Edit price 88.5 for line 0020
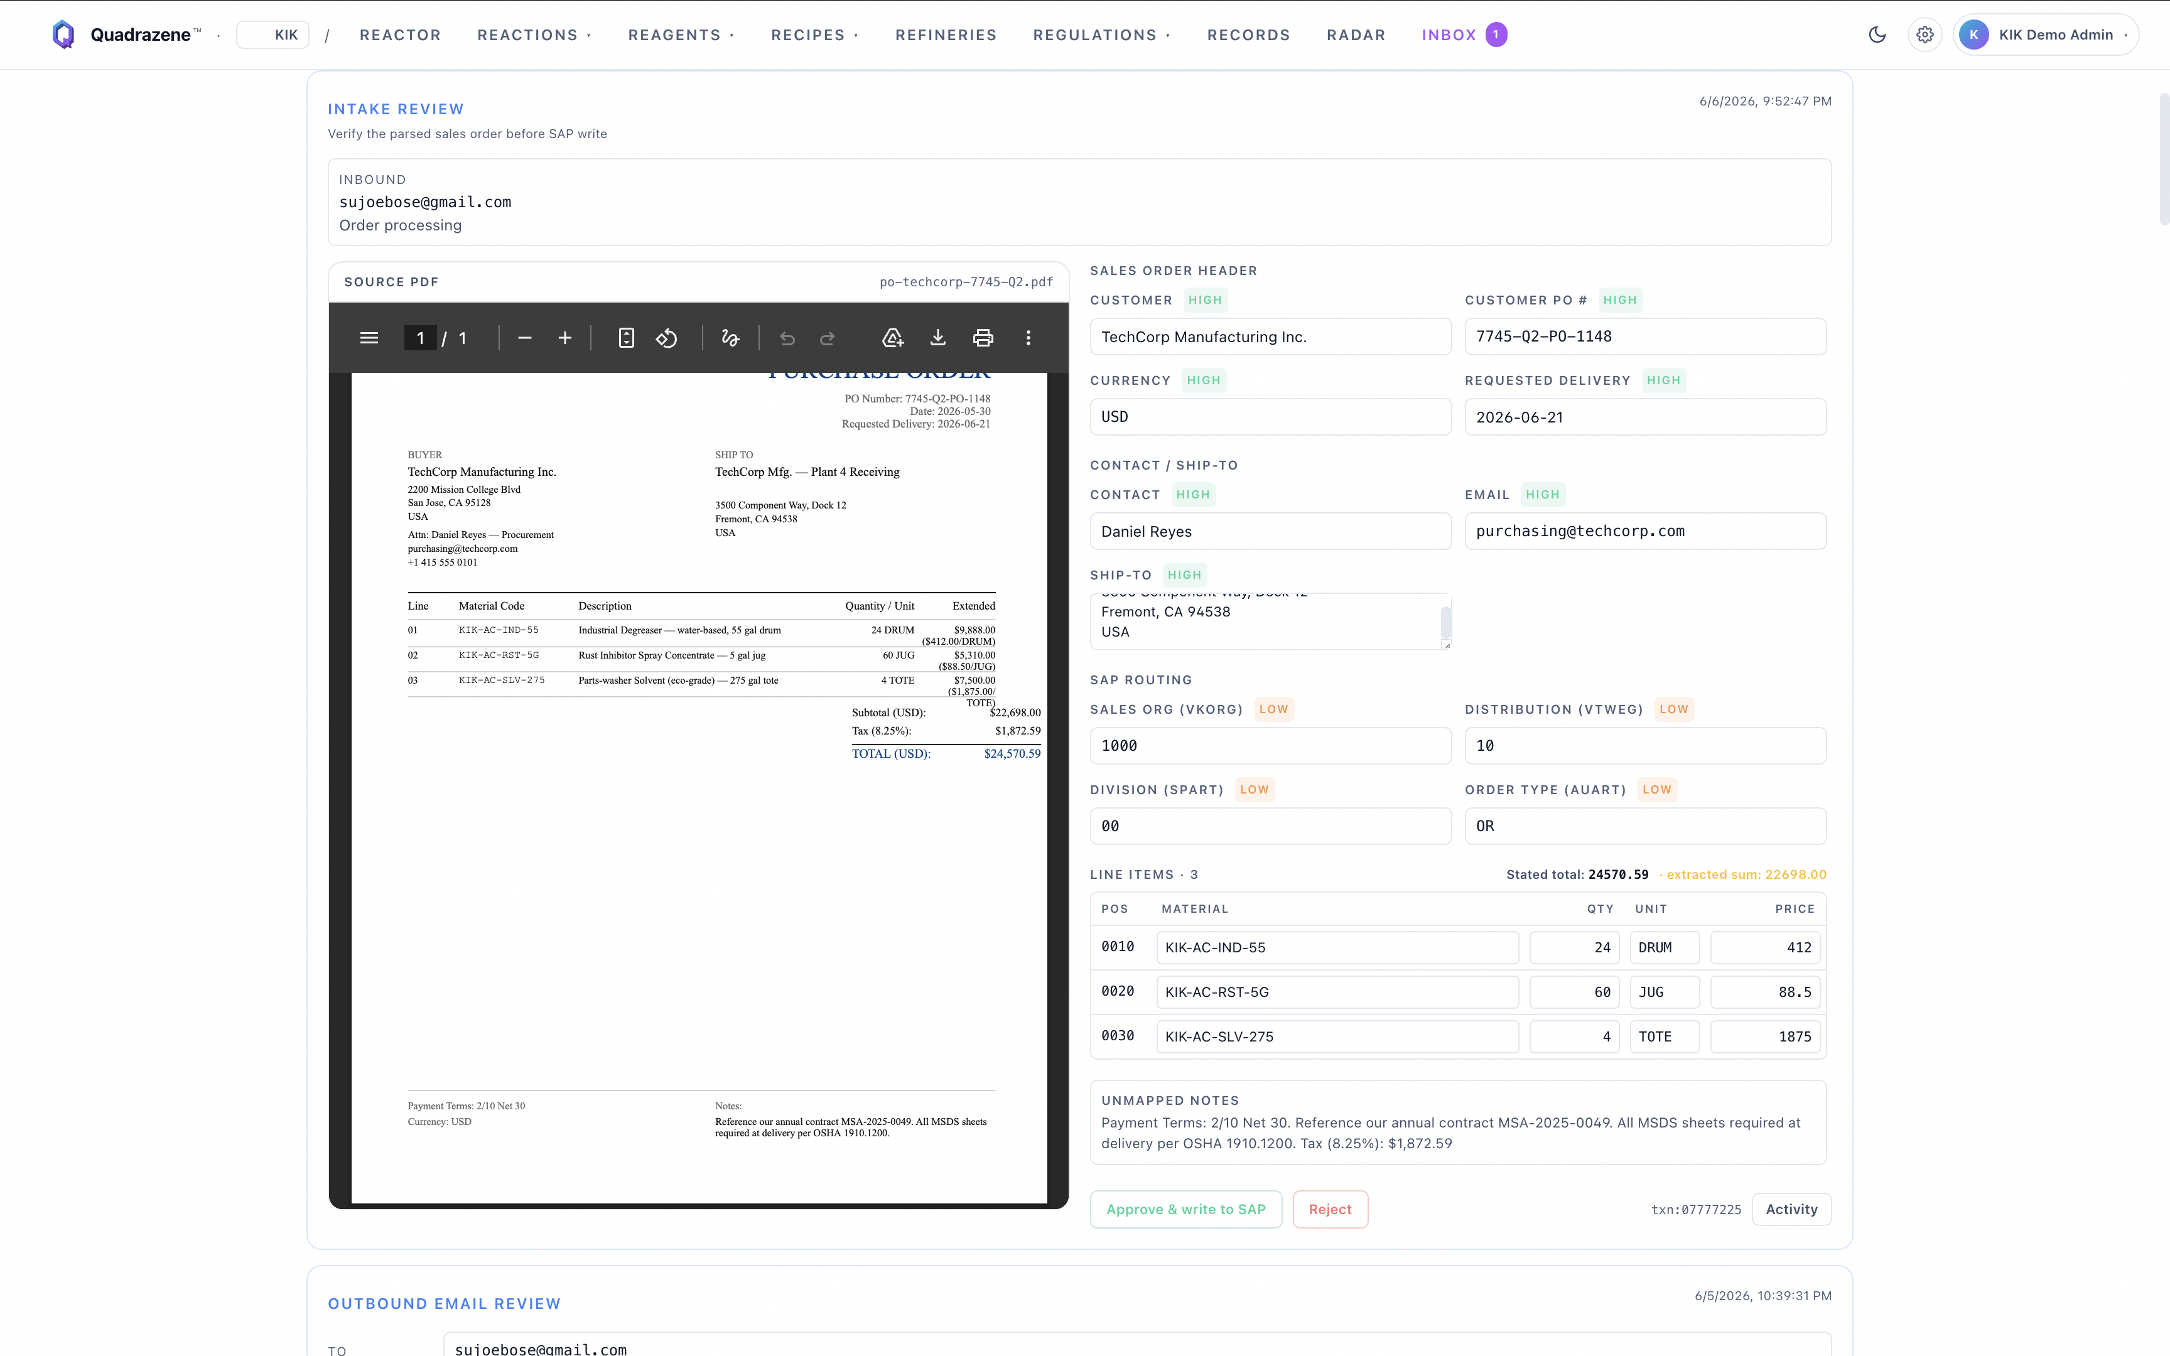 pos(1764,992)
